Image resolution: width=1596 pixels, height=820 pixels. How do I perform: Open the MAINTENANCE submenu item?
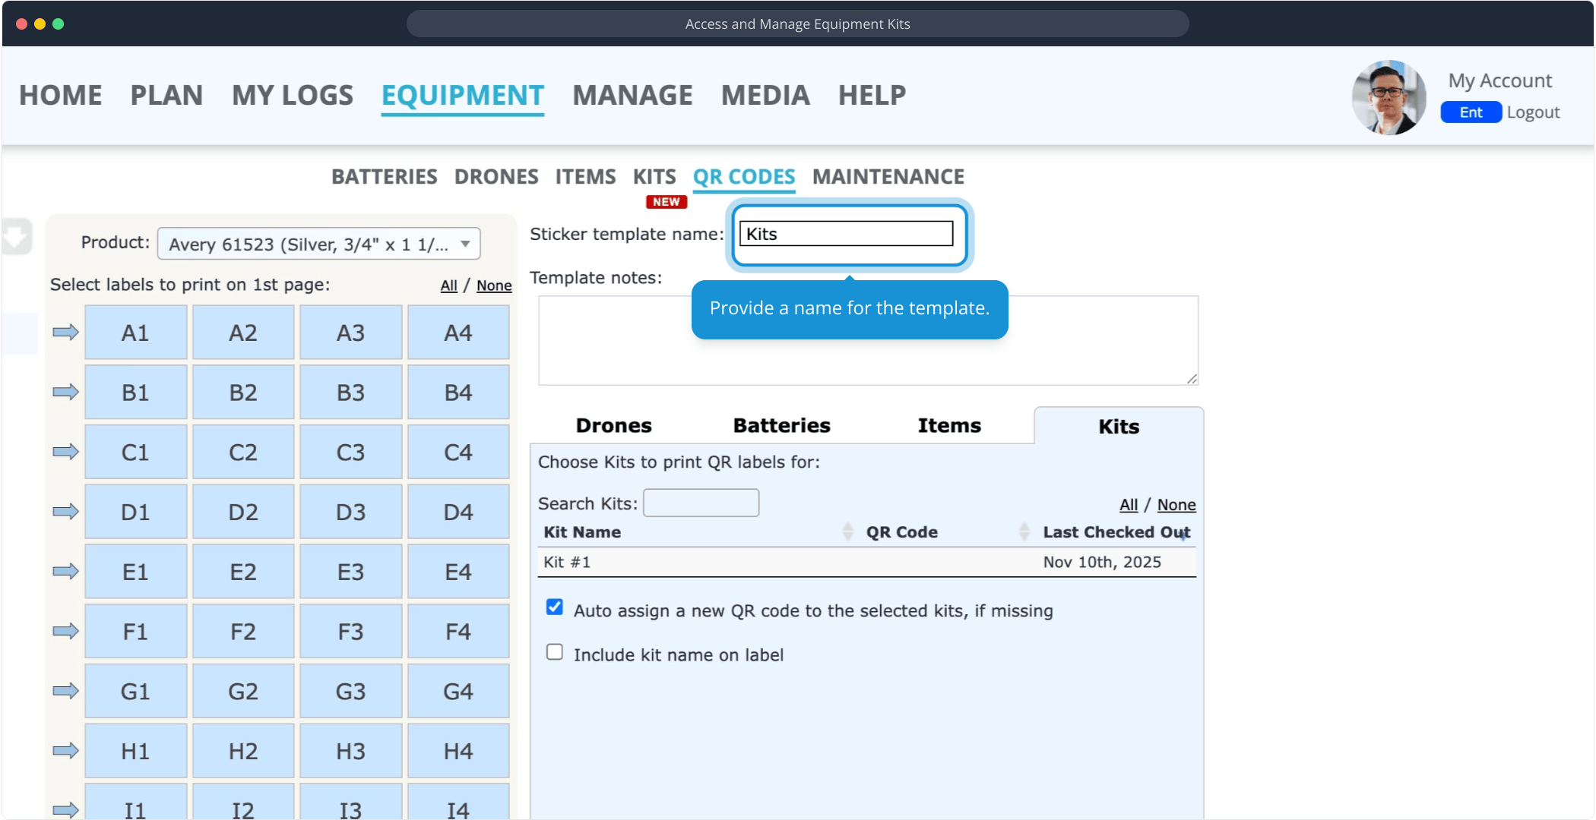pyautogui.click(x=888, y=177)
